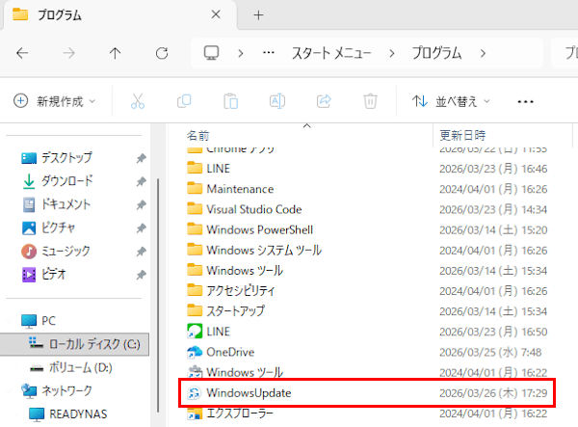578x427 pixels.
Task: Click pin icon next to ミュージック
Action: 142,252
